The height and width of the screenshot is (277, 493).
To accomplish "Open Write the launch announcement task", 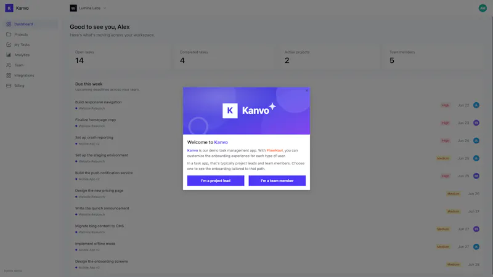I will coord(102,208).
